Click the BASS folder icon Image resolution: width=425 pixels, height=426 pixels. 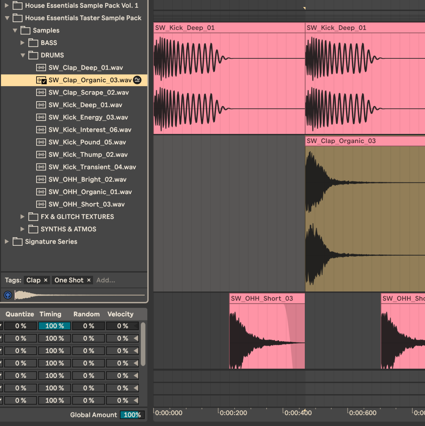[x=33, y=43]
